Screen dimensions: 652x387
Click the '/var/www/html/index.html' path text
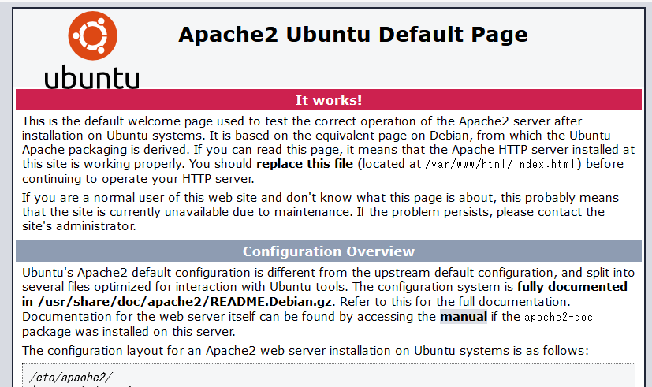tap(500, 164)
